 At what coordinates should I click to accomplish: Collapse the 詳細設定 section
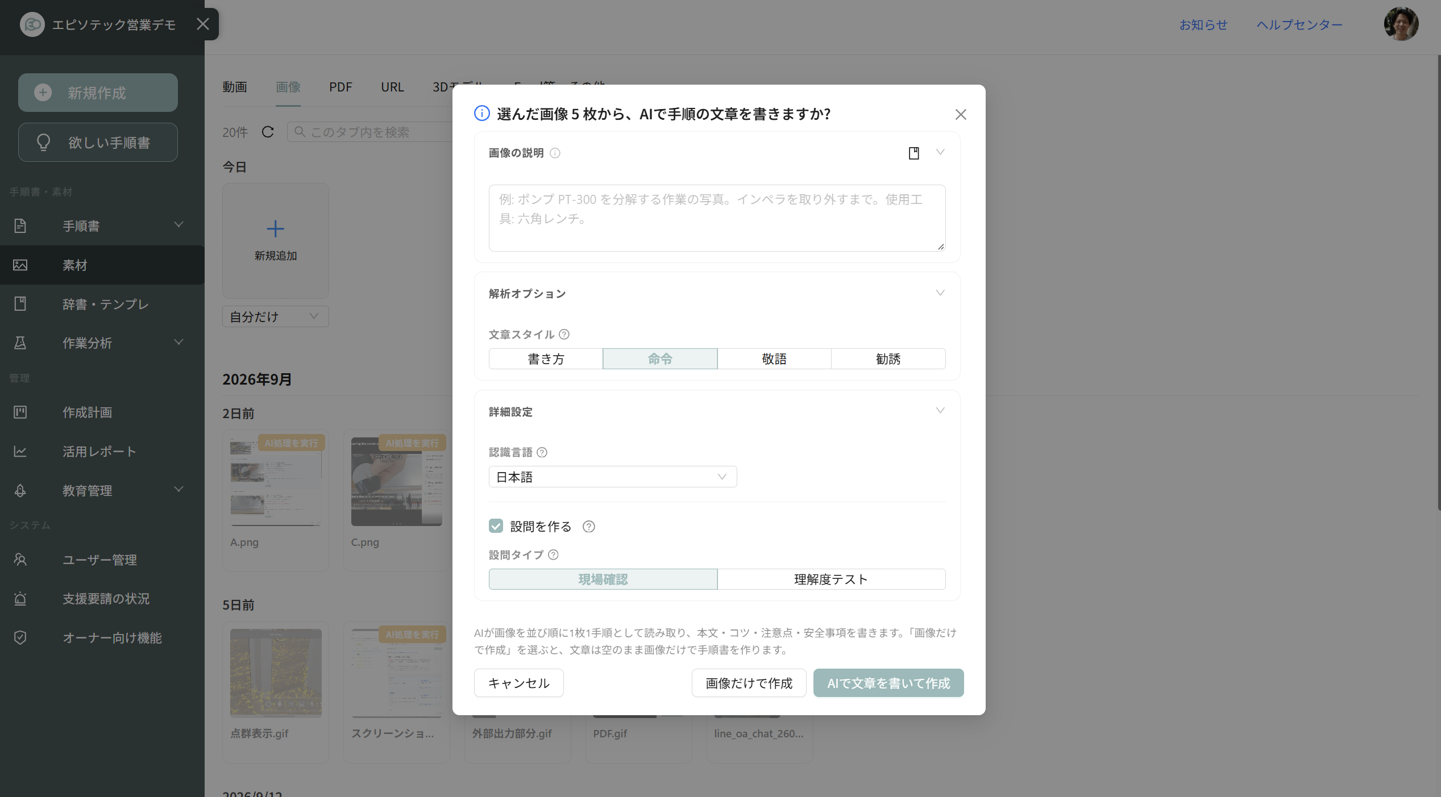pyautogui.click(x=940, y=411)
